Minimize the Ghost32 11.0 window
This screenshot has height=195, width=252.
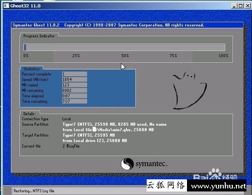coord(234,6)
